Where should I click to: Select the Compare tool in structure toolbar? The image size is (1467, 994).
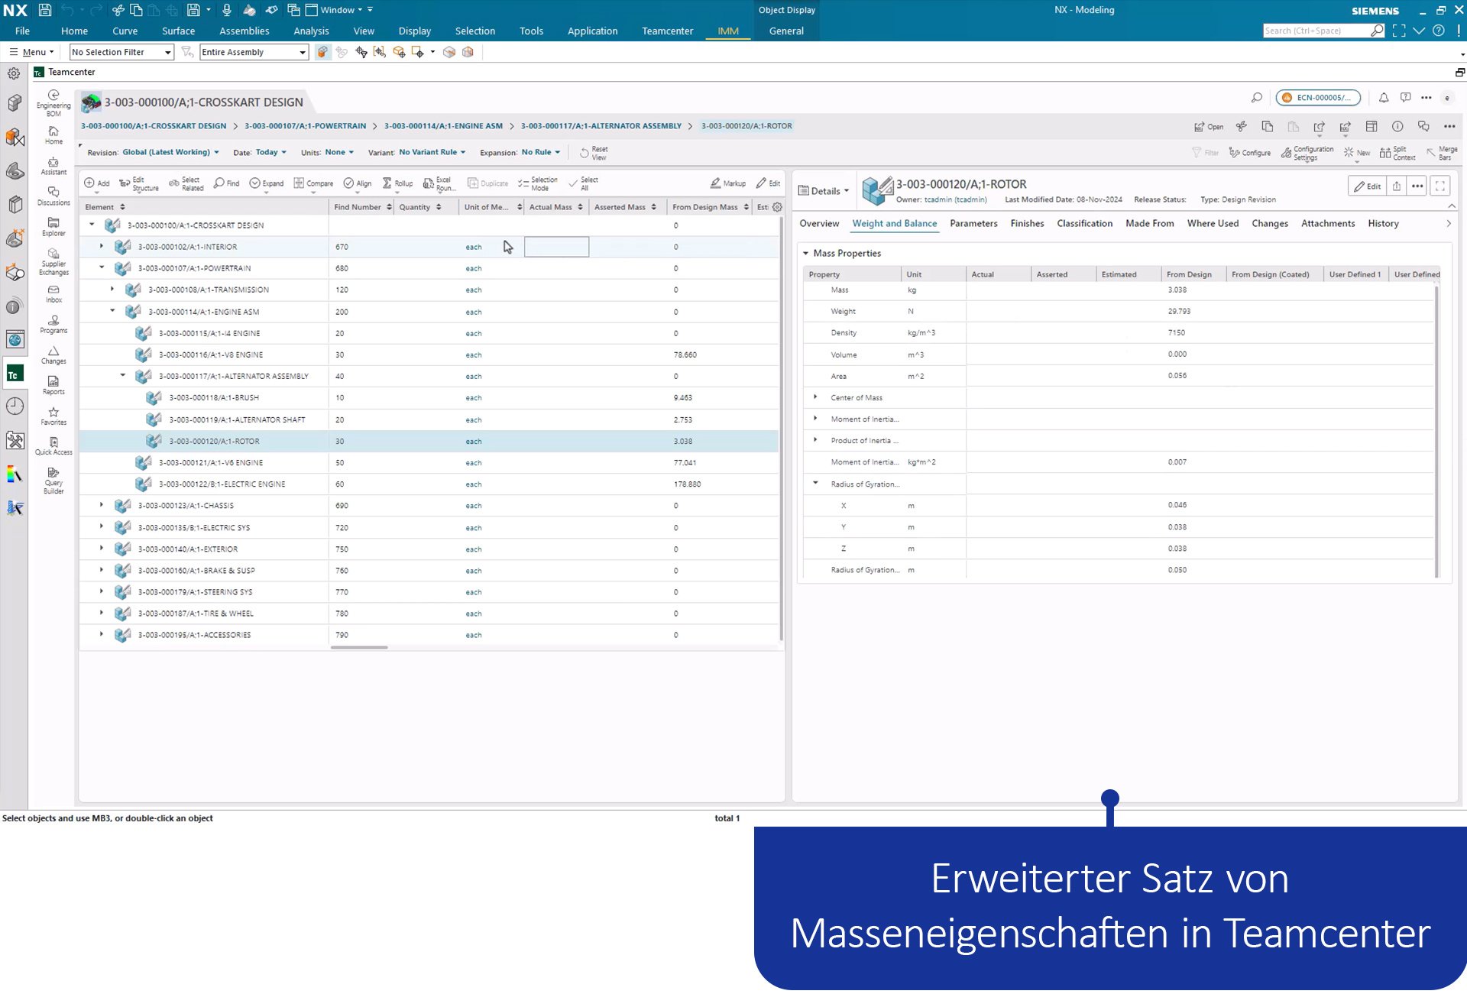313,183
